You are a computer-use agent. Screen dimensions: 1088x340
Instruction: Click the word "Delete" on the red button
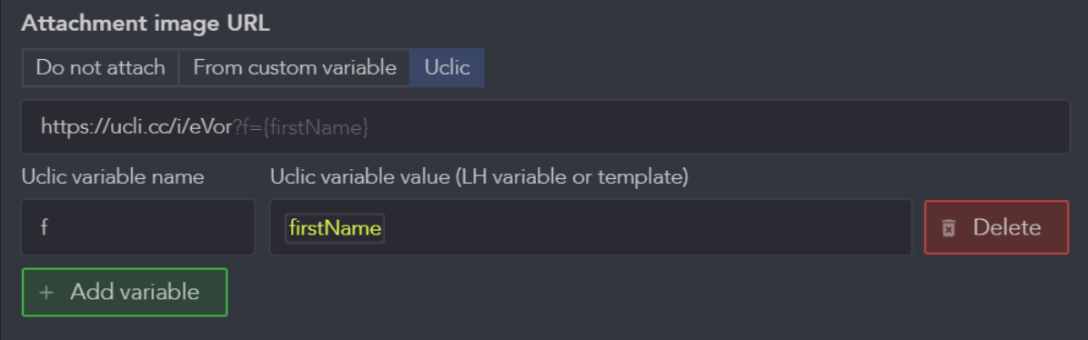[x=1007, y=227]
